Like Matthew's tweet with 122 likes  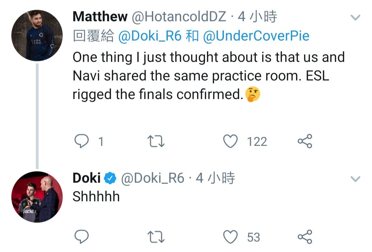(230, 141)
